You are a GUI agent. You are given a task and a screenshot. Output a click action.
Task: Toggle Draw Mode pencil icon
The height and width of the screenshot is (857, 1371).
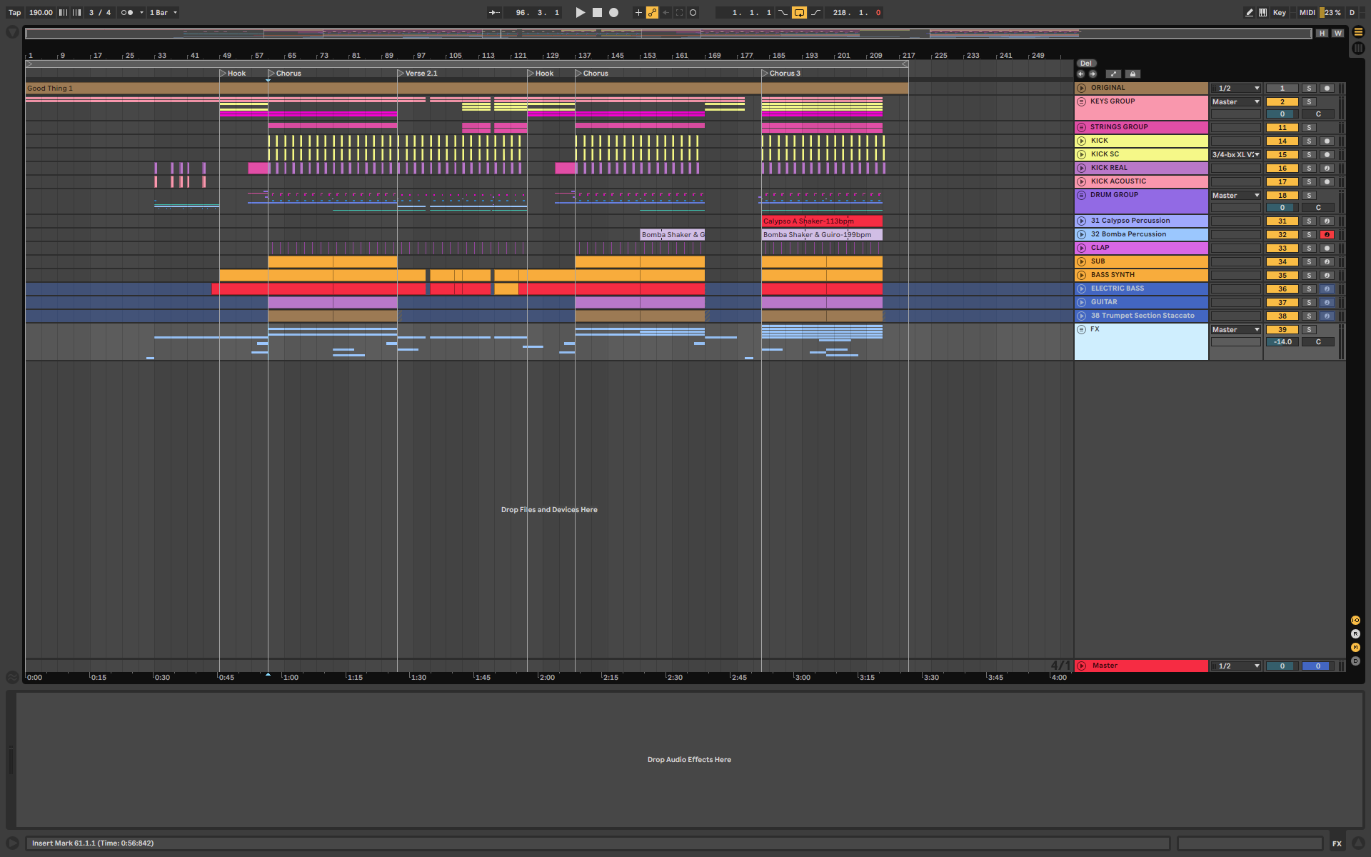tap(1249, 12)
